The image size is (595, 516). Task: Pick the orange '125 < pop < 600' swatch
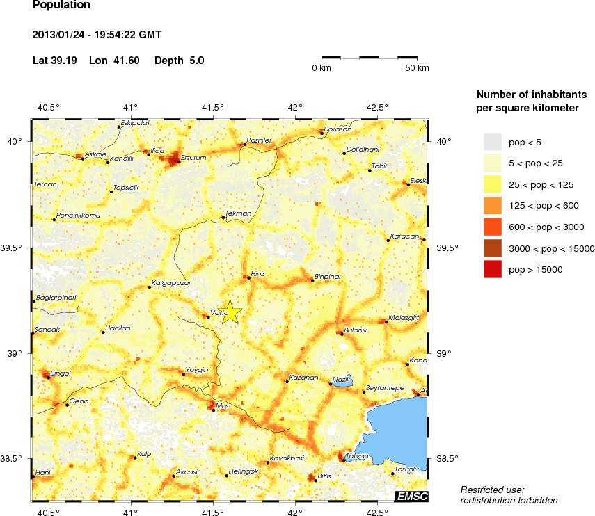(x=493, y=206)
